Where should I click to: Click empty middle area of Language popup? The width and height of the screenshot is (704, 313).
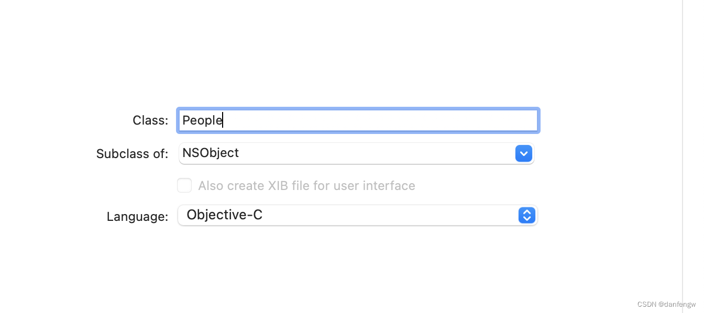[388, 215]
